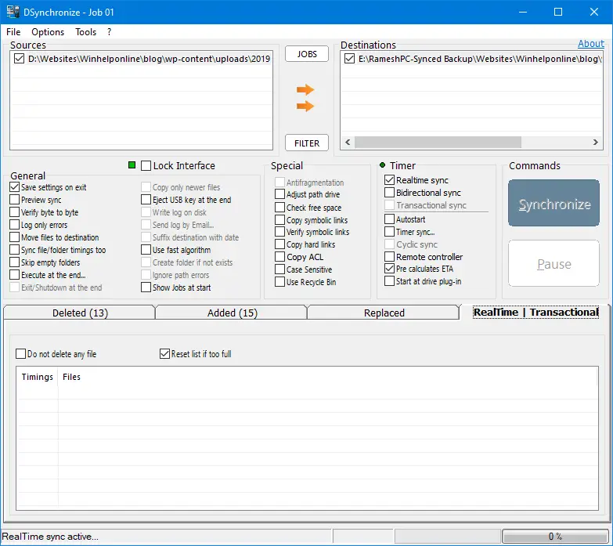Enable Bidirectional sync
This screenshot has height=546, width=613.
(x=389, y=193)
